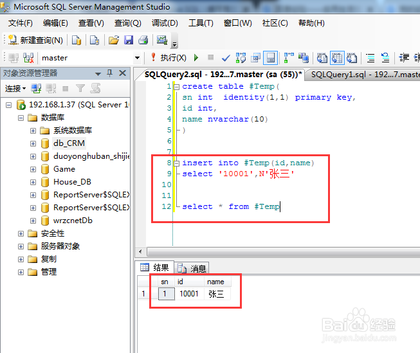Image resolution: width=420 pixels, height=353 pixels.
Task: Click the Save floppy disk icon
Action: 129,40
